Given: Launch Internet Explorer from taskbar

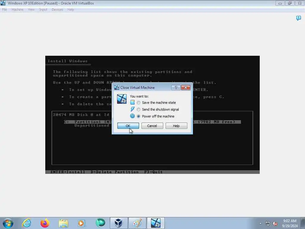Looking at the screenshot, I should [27, 223].
